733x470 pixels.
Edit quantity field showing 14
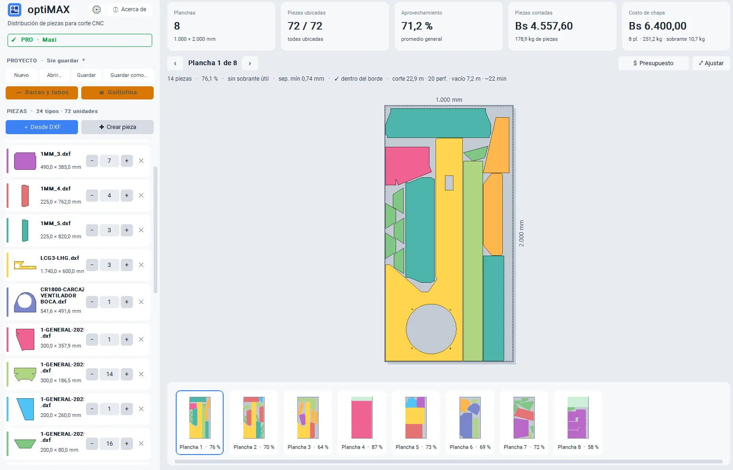pos(109,374)
